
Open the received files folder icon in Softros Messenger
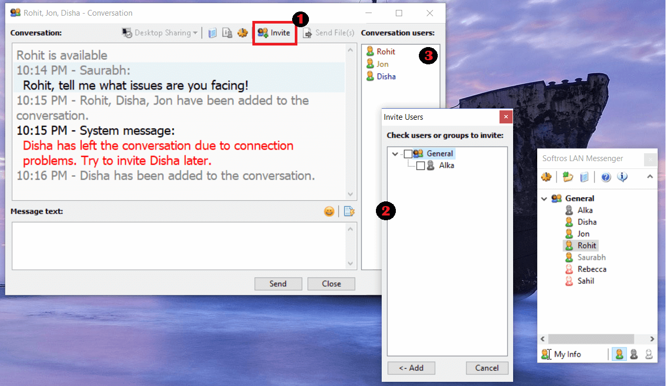[x=568, y=177]
